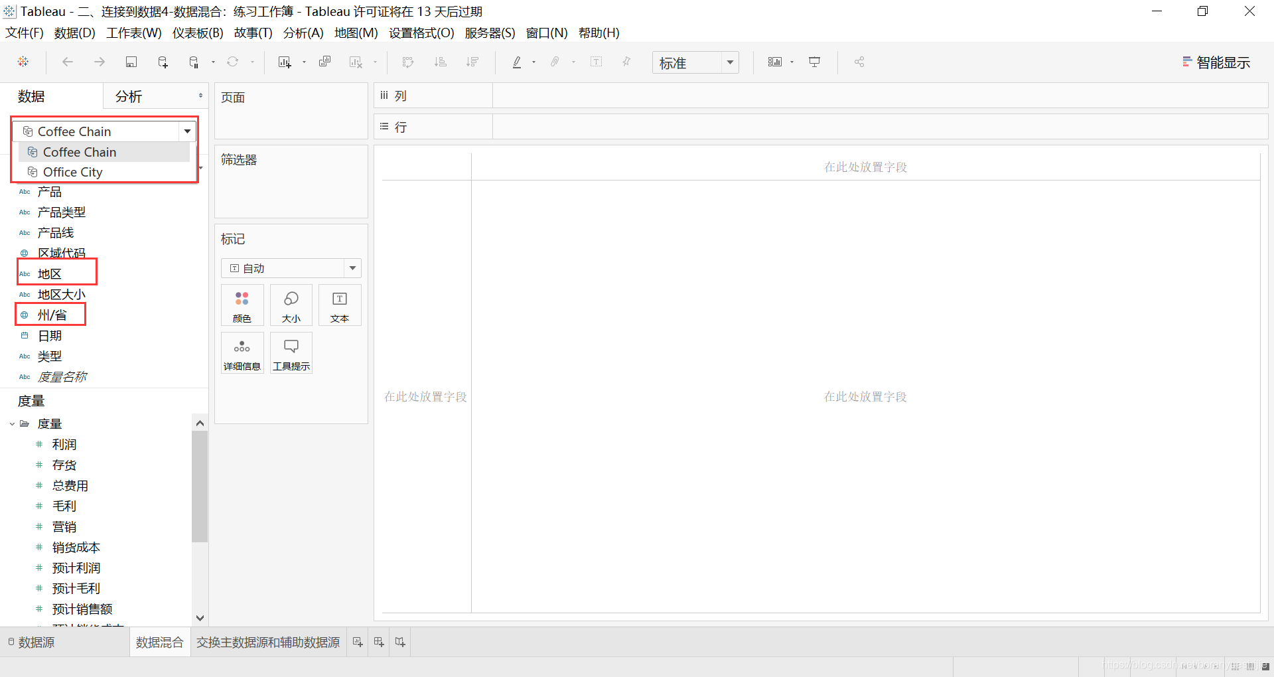Select the 日期 dimension field
This screenshot has height=677, width=1274.
pyautogui.click(x=50, y=336)
